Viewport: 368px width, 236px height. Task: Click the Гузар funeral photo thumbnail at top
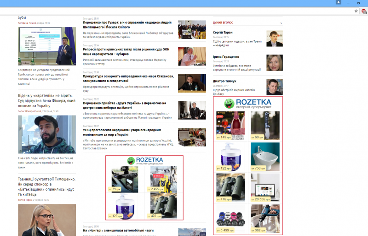point(192,30)
